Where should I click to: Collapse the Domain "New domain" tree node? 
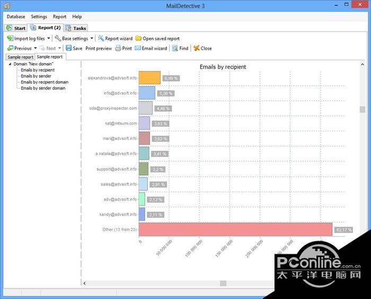click(10, 64)
